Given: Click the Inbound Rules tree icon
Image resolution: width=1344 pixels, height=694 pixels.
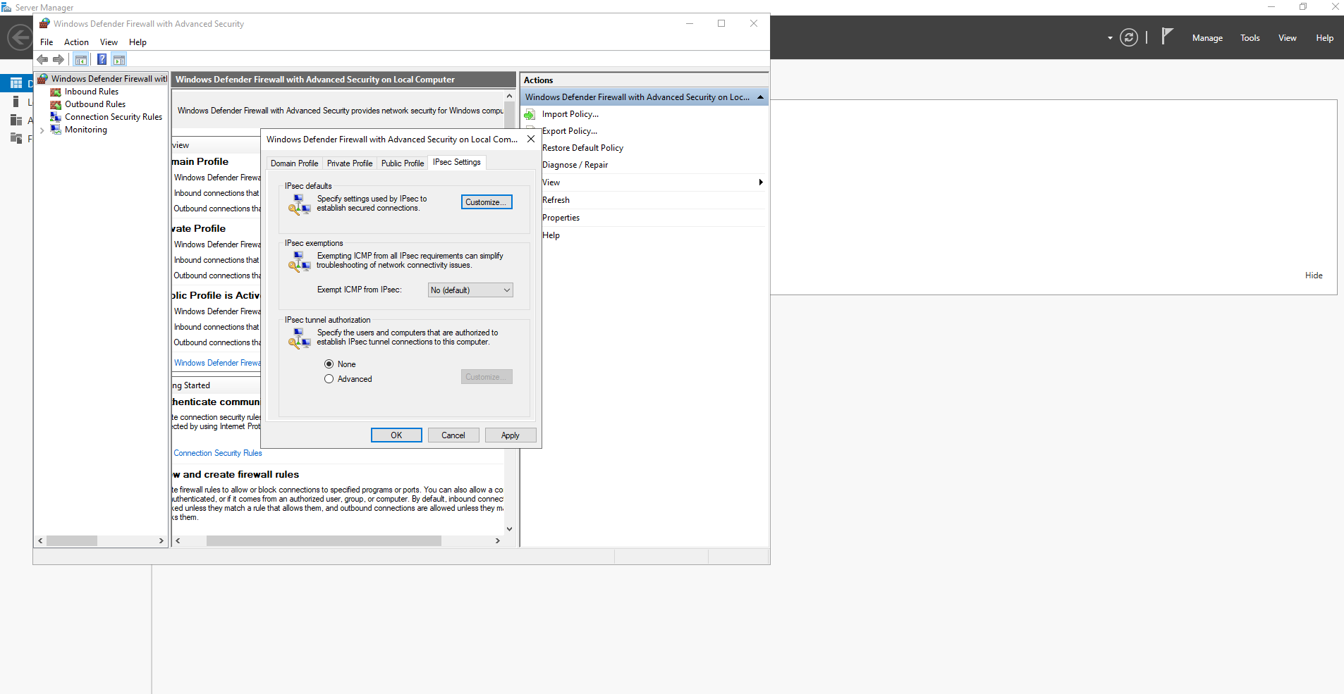Looking at the screenshot, I should click(56, 92).
